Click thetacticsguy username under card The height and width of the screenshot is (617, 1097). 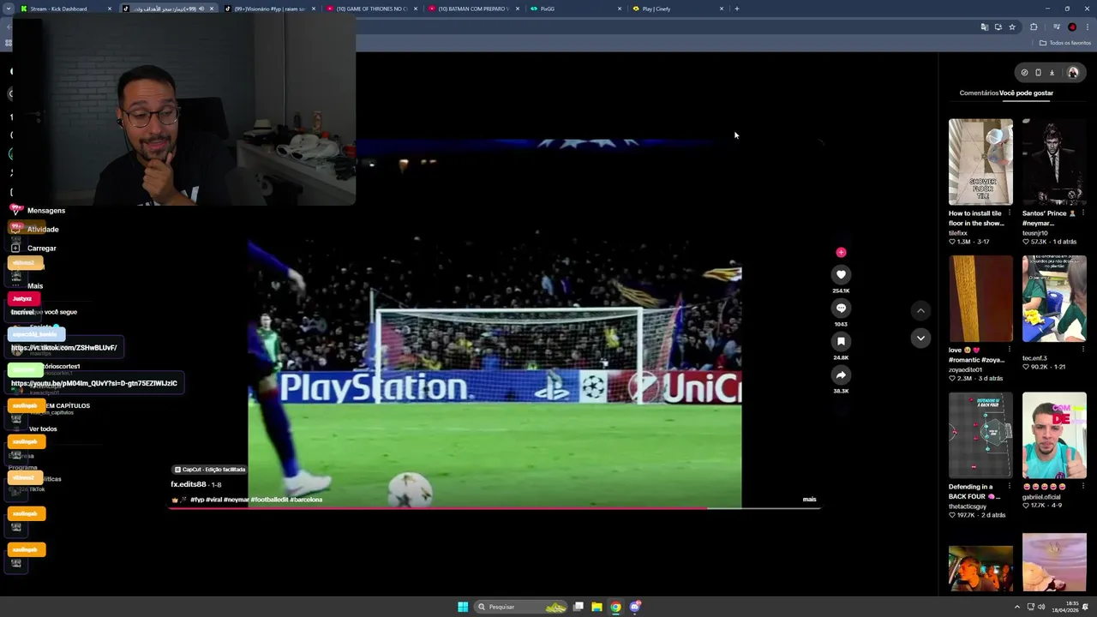click(968, 506)
